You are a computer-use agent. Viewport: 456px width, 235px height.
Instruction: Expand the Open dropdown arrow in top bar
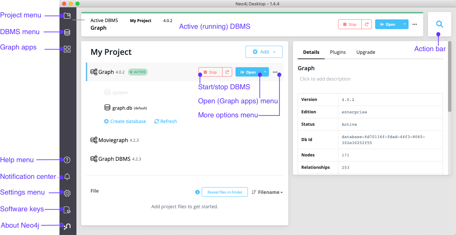[404, 24]
